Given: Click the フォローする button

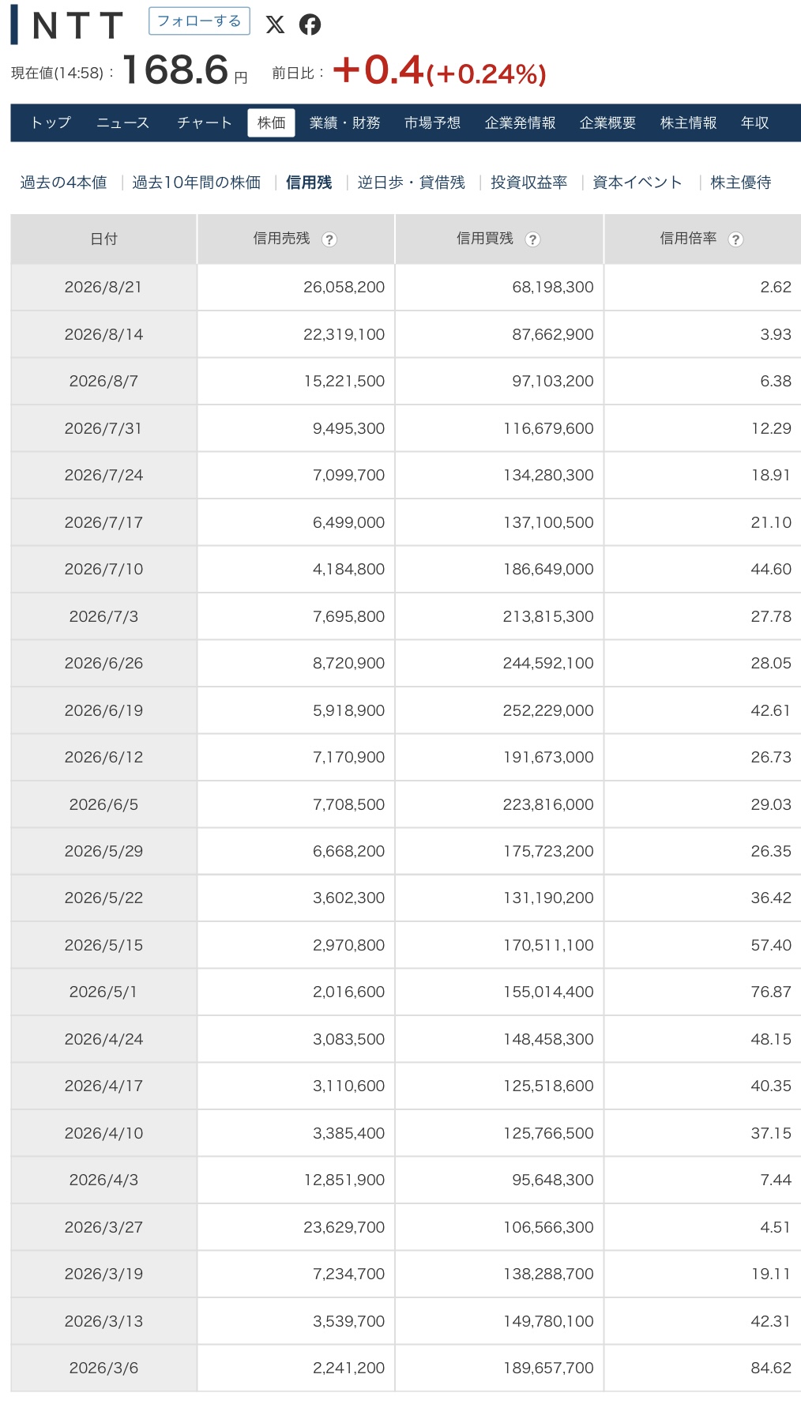Looking at the screenshot, I should click(x=199, y=21).
